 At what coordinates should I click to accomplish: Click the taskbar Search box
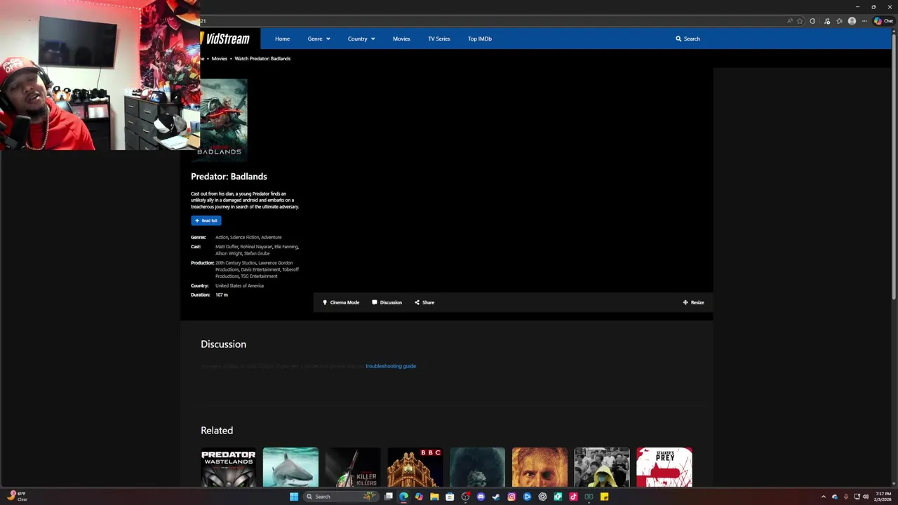point(341,497)
